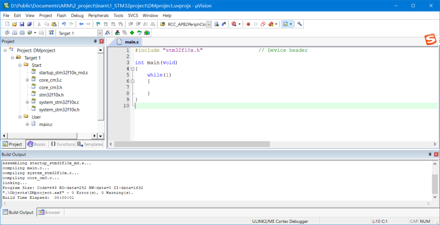440x225 pixels.
Task: Open the Target 1 dropdown
Action: (100, 33)
